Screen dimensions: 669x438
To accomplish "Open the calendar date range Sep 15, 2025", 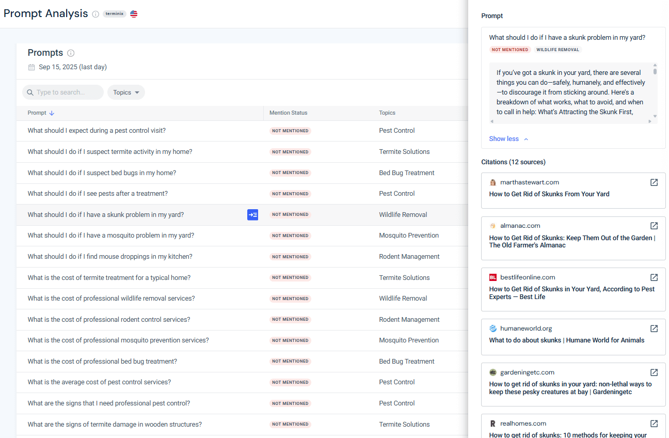I will pos(67,67).
